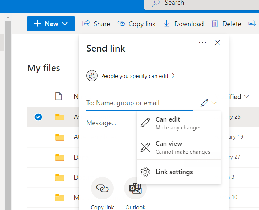Image resolution: width=259 pixels, height=210 pixels.
Task: Click the Copy link chain icon in dialog
Action: click(102, 188)
